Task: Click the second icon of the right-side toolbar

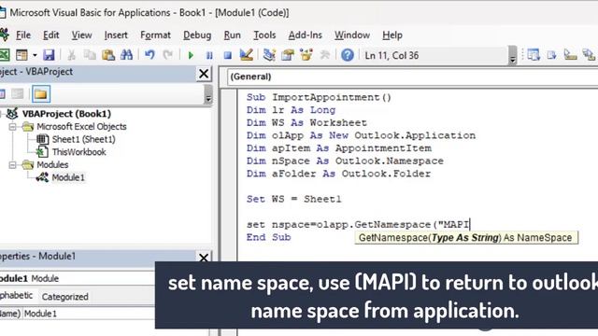Action: [x=552, y=55]
